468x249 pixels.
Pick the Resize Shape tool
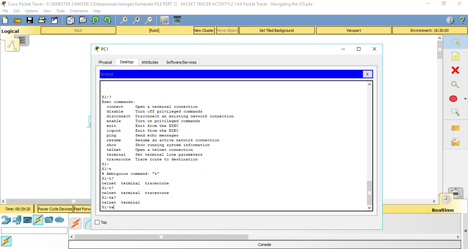click(x=455, y=112)
